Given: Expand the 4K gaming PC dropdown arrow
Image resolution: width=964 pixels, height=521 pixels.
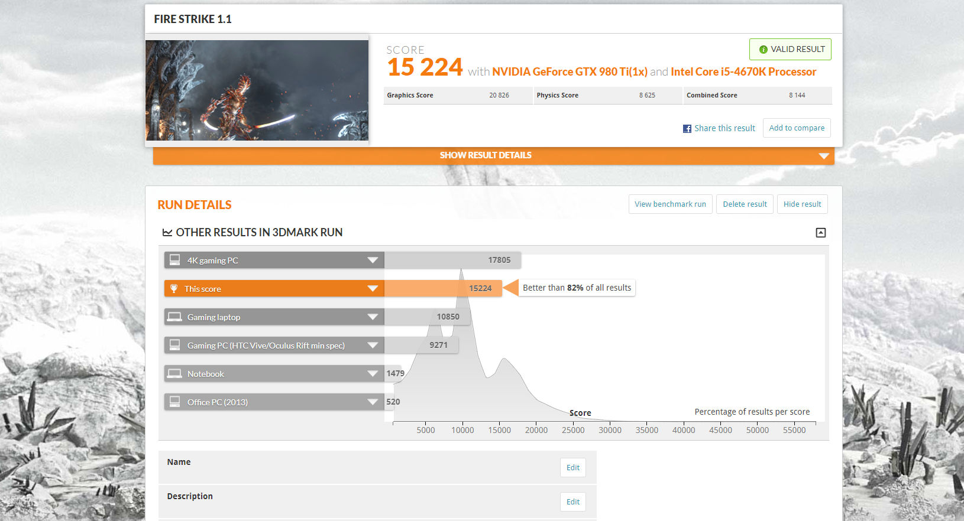Looking at the screenshot, I should 373,260.
